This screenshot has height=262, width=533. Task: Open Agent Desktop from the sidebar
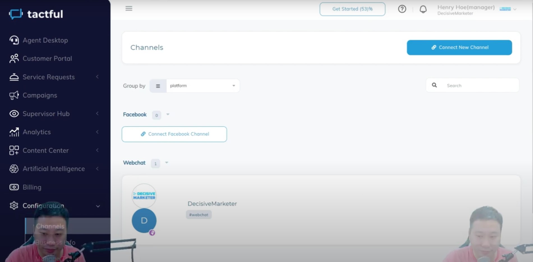coord(45,40)
